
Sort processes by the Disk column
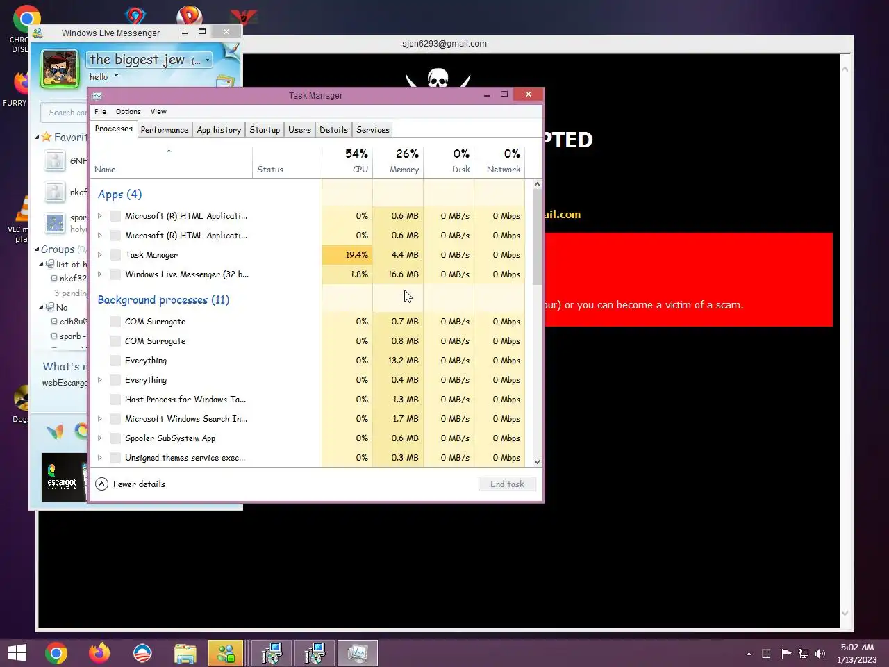[449, 160]
